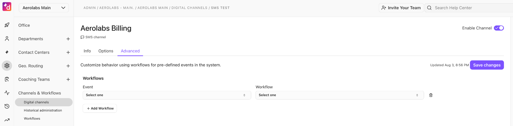Open Channels & Workflows in the sidebar
Screen dimensions: 513x126
[x=40, y=93]
